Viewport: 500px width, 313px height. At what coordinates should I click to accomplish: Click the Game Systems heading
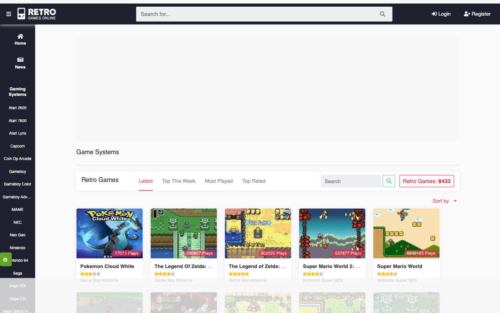(x=98, y=152)
